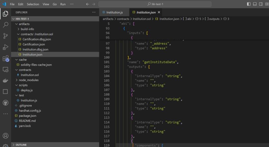Click artifacts in the breadcrumb path
The height and width of the screenshot is (147, 269).
click(108, 19)
